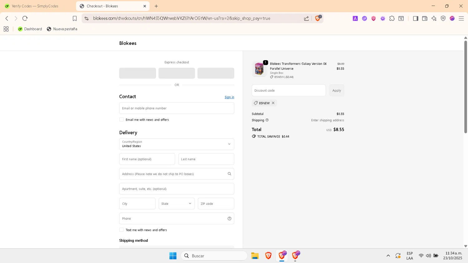Open a new browser tab
This screenshot has width=468, height=263.
tap(156, 6)
